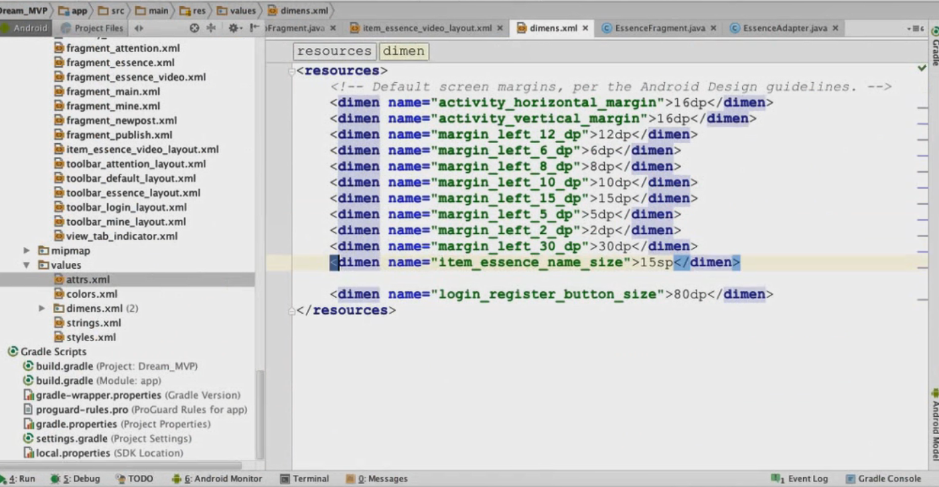Open the Android Model side tool window
Screen dimensions: 939x487
[x=935, y=425]
